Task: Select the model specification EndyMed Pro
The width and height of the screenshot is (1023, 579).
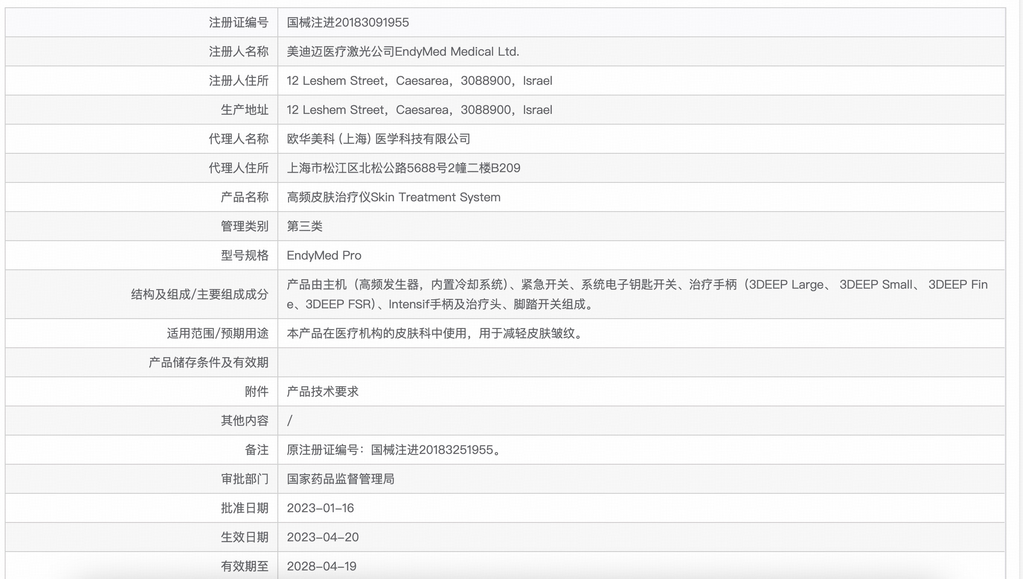Action: (325, 255)
